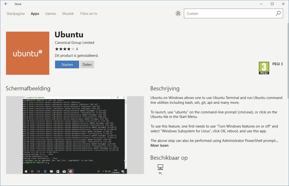
Task: Maximize the Store window
Action: pyautogui.click(x=272, y=4)
